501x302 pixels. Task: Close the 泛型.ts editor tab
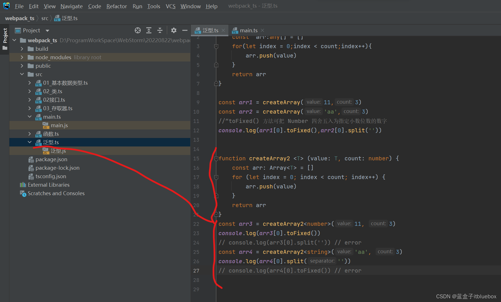click(223, 30)
